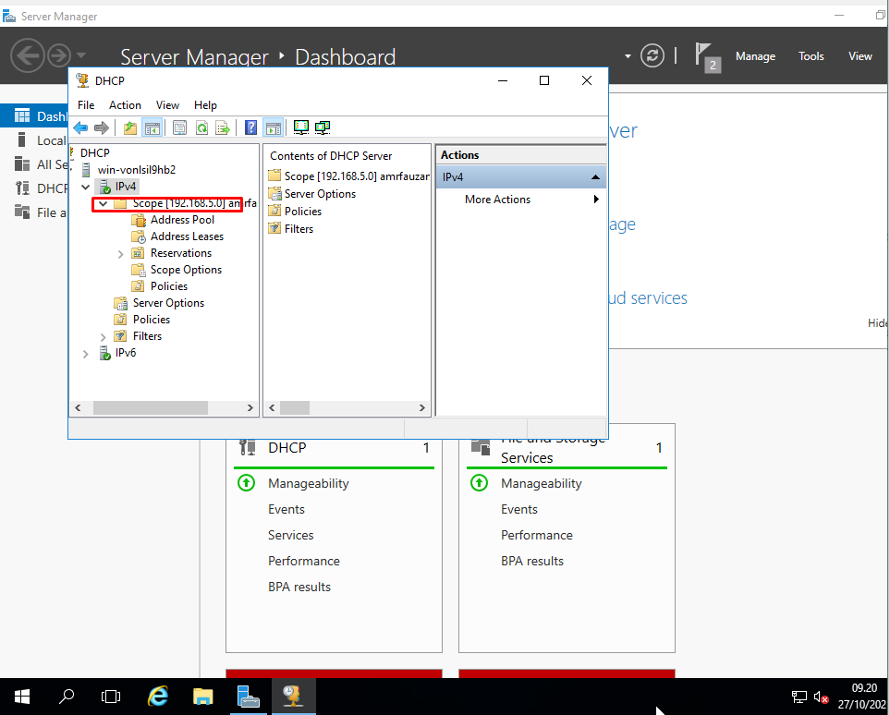Open the Server Manager breadcrumb dropdown arrow
This screenshot has height=715, width=890.
coord(628,56)
